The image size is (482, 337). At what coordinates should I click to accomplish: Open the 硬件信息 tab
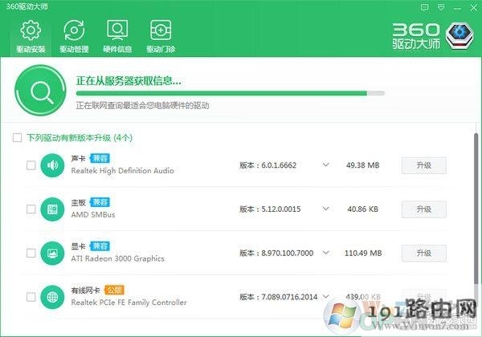click(117, 36)
